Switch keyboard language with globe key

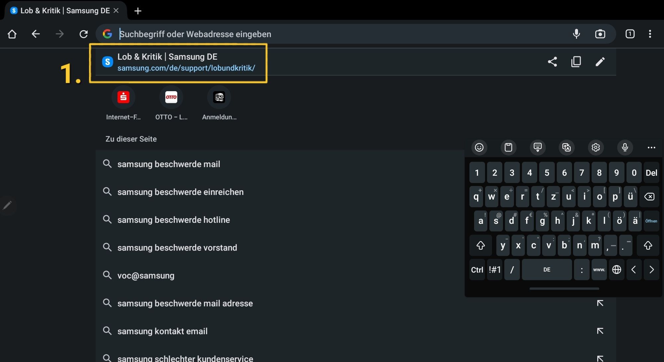point(617,270)
